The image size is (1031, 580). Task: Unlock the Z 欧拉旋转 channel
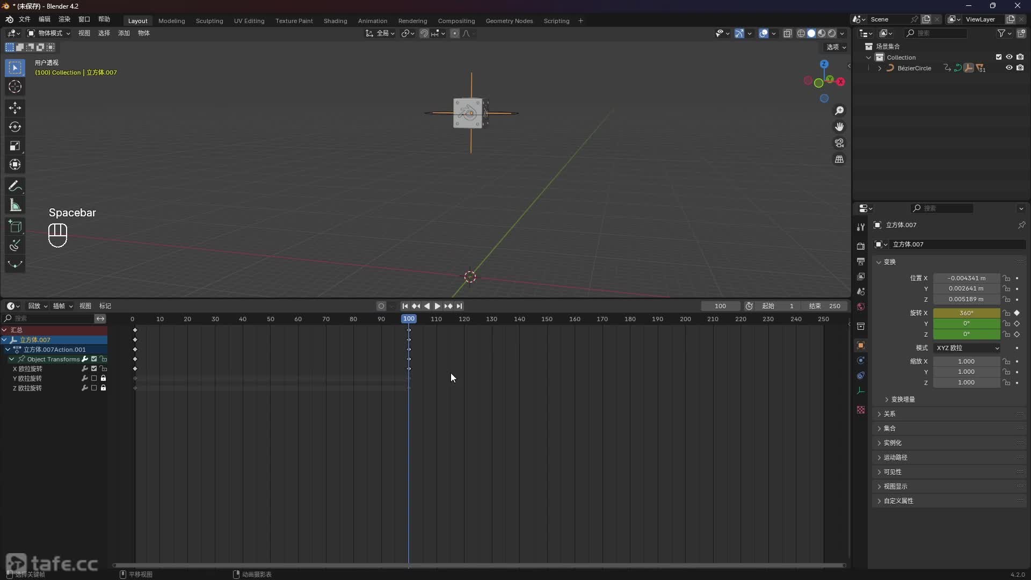(104, 388)
